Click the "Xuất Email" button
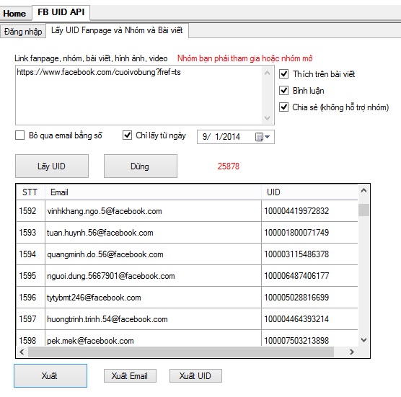 click(130, 376)
